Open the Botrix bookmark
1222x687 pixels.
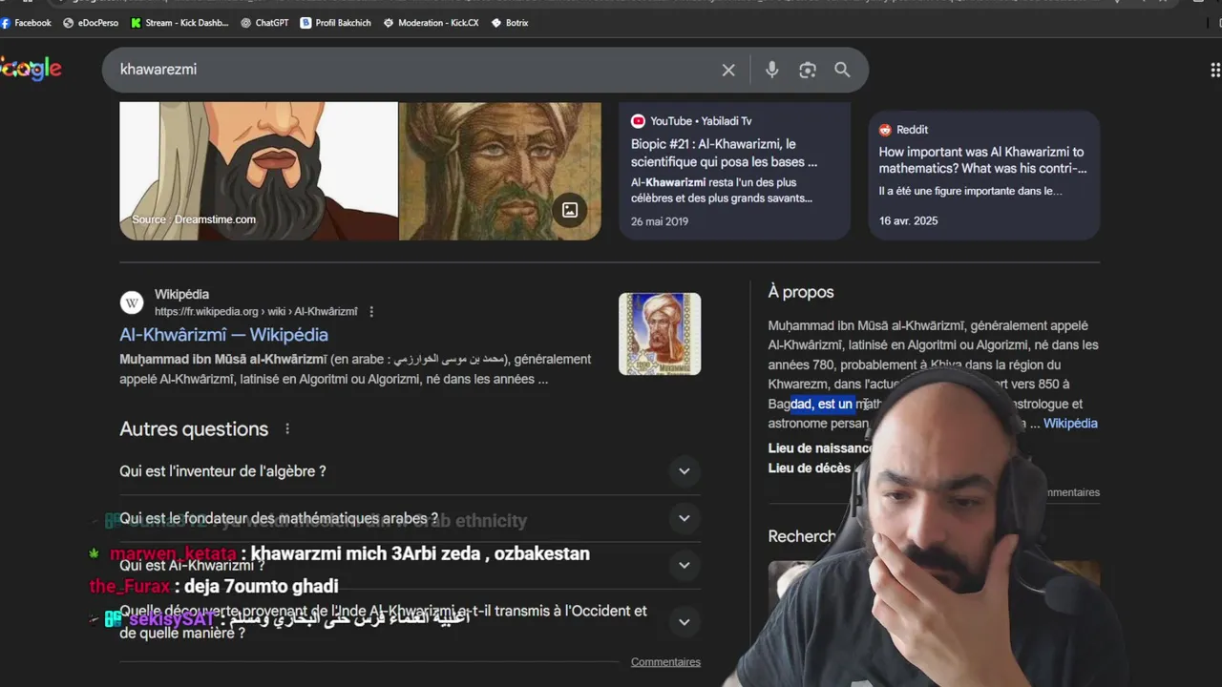point(510,22)
